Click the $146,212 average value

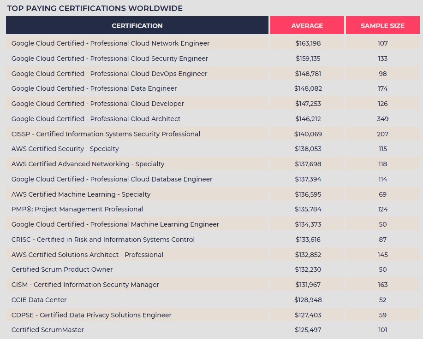tap(308, 119)
